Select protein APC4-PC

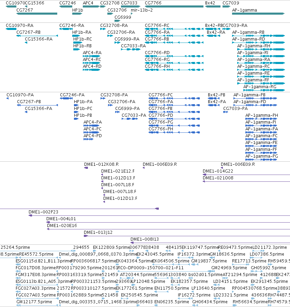coord(92,129)
